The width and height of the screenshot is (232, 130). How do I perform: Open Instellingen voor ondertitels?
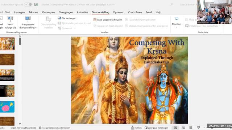click(x=202, y=26)
